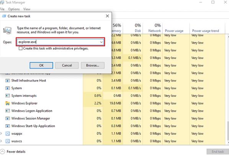The width and height of the screenshot is (229, 155).
Task: Click the Windows Explorer folder icon
Action: coord(7,103)
